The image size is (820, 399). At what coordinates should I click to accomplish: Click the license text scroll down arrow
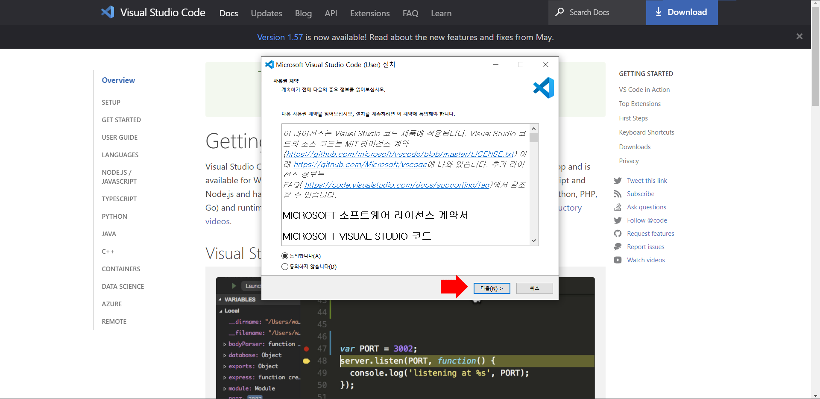click(533, 241)
